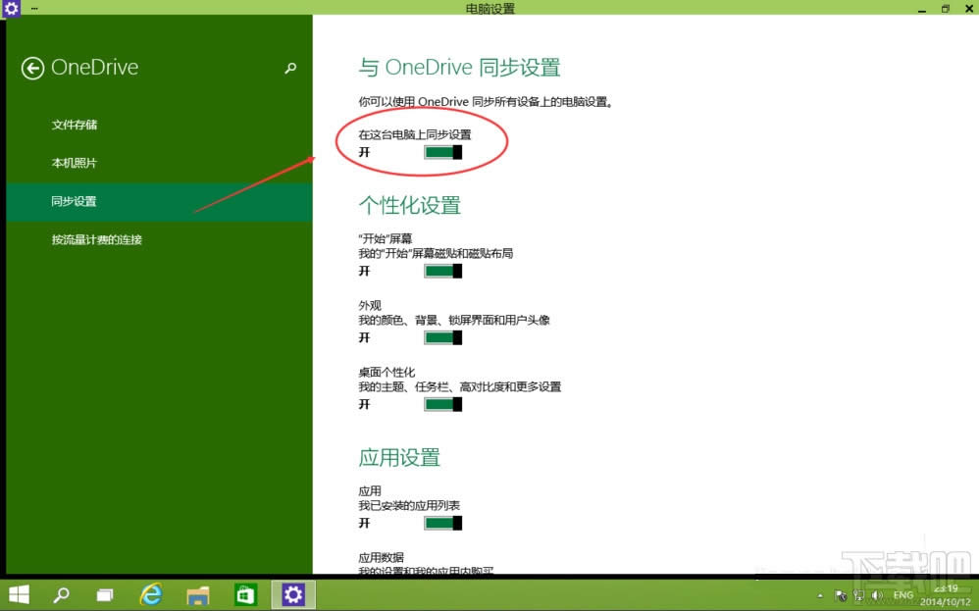Toggle the 桌面个性化 sync setting
This screenshot has height=611, width=979.
(440, 404)
